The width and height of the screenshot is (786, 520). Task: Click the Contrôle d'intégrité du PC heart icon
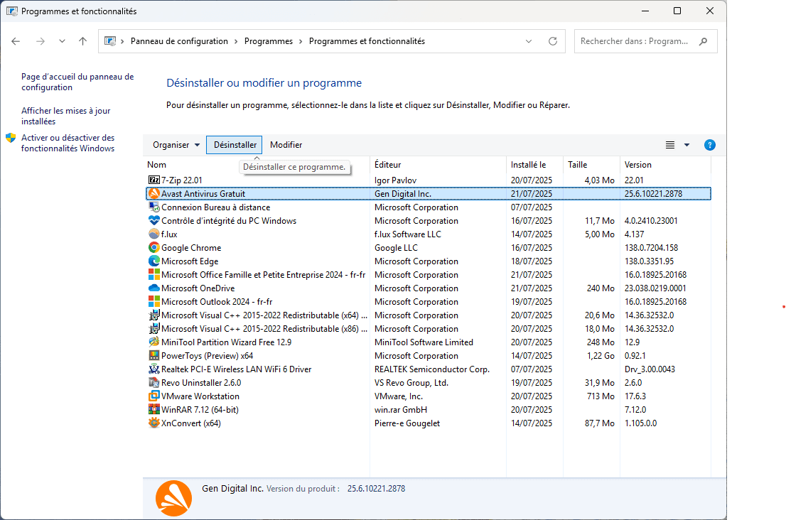[x=154, y=220]
